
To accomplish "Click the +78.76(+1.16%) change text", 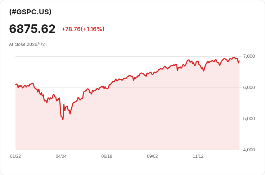I will [x=83, y=29].
